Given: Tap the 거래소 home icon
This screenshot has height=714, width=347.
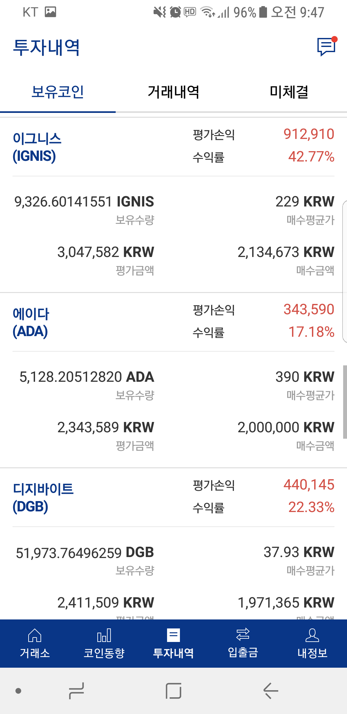Looking at the screenshot, I should pyautogui.click(x=35, y=635).
